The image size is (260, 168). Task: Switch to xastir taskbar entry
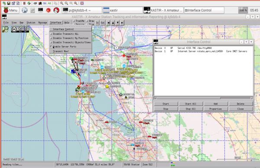123,10
